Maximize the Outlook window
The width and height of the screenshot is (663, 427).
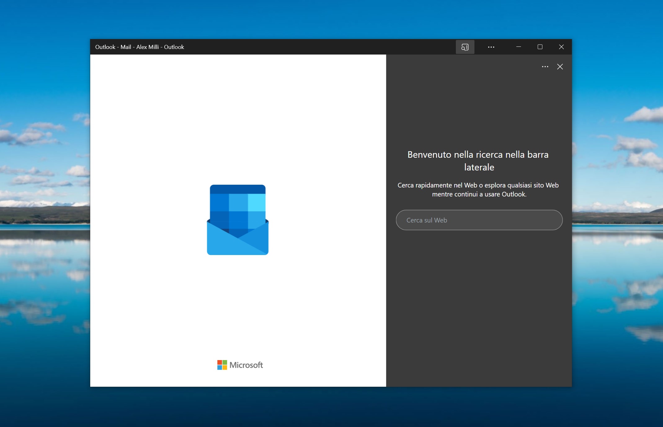coord(540,47)
